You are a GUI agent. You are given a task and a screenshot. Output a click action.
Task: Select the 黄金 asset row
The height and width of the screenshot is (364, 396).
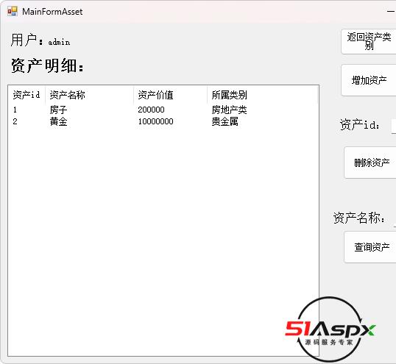pyautogui.click(x=163, y=121)
